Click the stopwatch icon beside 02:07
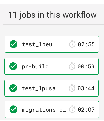Image resolution: width=104 pixels, height=121 pixels. tap(72, 109)
